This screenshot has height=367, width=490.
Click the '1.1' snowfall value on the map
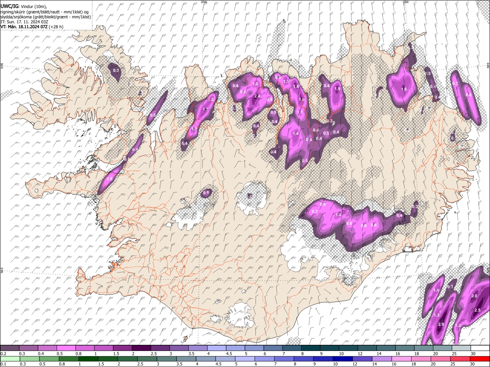(299, 113)
